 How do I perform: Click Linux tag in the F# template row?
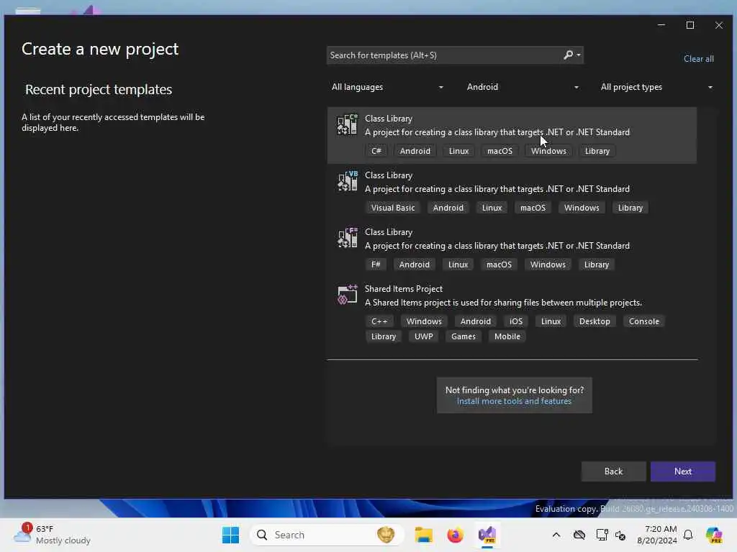click(x=458, y=264)
